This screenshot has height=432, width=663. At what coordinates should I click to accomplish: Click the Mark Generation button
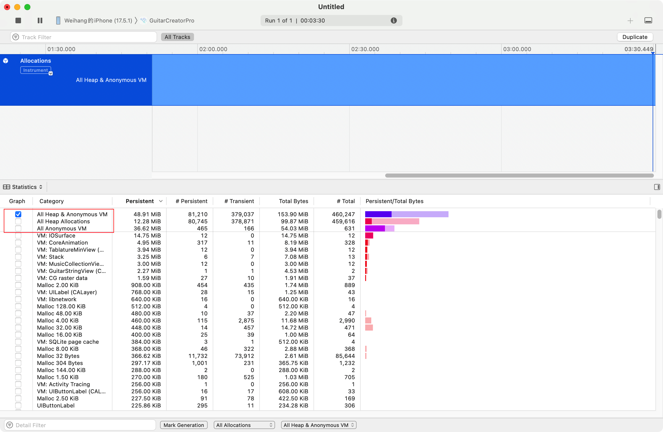coord(184,425)
